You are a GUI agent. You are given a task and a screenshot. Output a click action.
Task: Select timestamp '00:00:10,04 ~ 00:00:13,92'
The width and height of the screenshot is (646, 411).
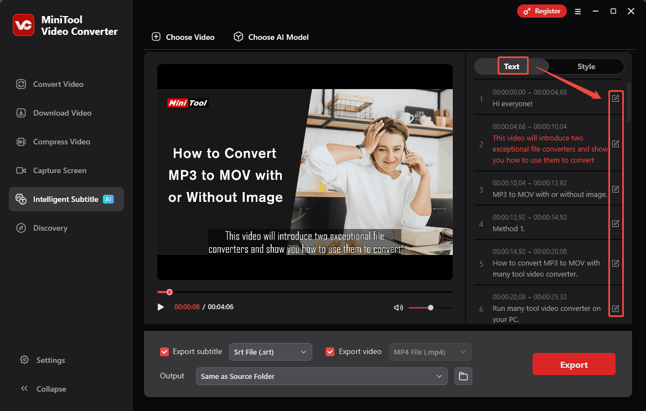(529, 183)
